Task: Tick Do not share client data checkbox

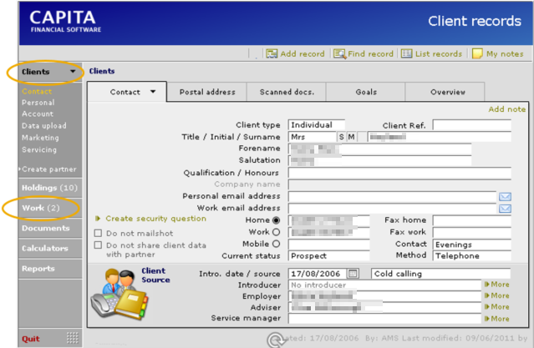Action: coord(98,245)
